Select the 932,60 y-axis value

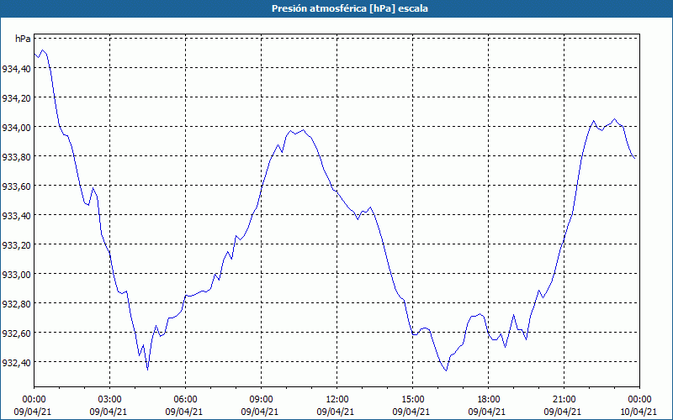pos(16,333)
